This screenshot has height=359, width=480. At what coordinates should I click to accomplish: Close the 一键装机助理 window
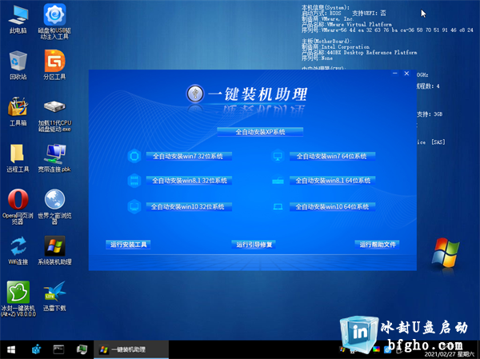pyautogui.click(x=406, y=74)
